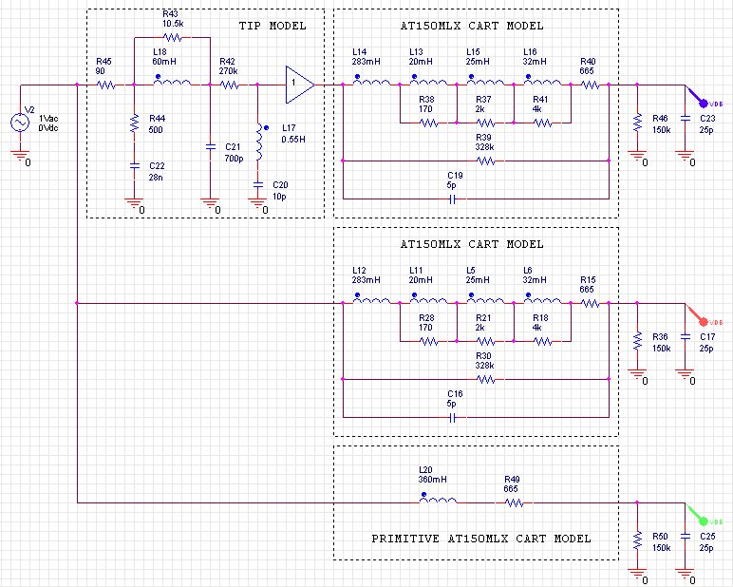Select inductor L12 283mH symbol
This screenshot has height=587, width=733.
371,299
